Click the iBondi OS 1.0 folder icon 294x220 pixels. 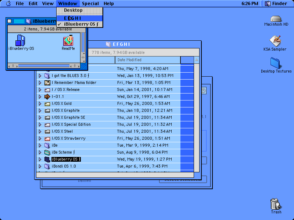(x=47, y=166)
